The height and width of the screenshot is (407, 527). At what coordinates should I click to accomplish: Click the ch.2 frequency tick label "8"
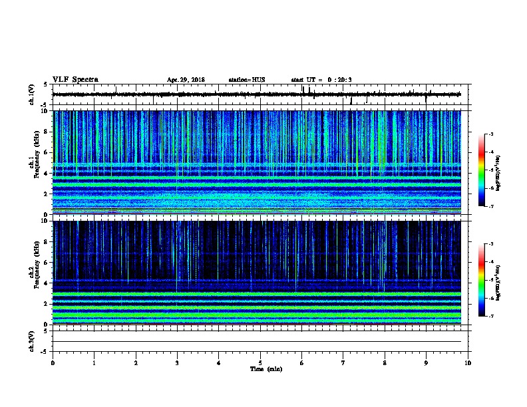click(47, 242)
